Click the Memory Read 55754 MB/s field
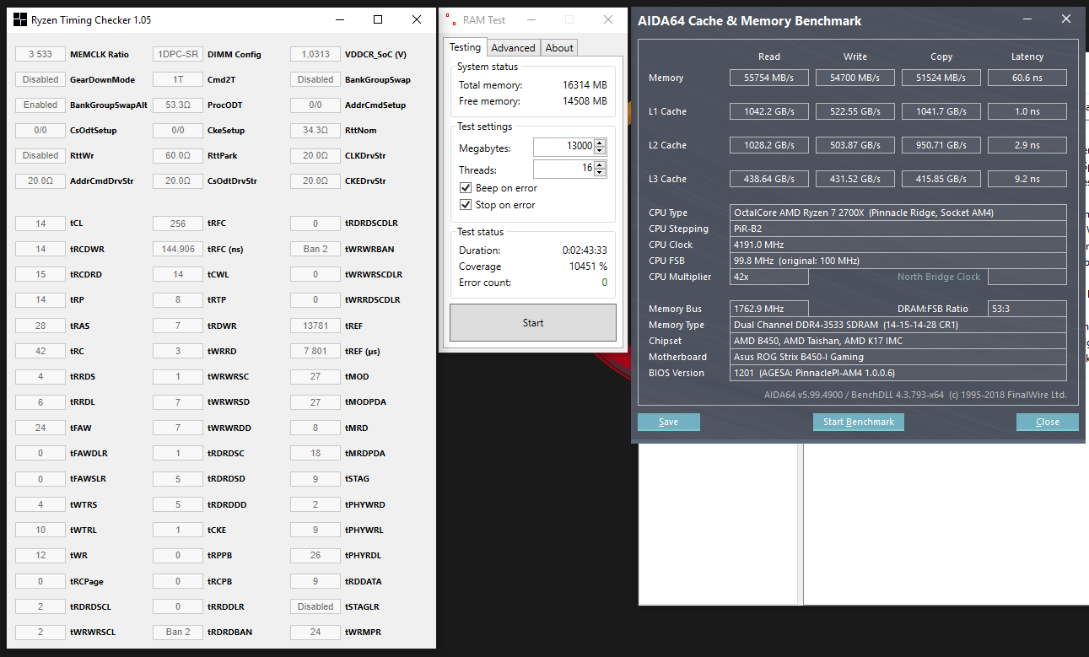The image size is (1089, 657). [769, 78]
